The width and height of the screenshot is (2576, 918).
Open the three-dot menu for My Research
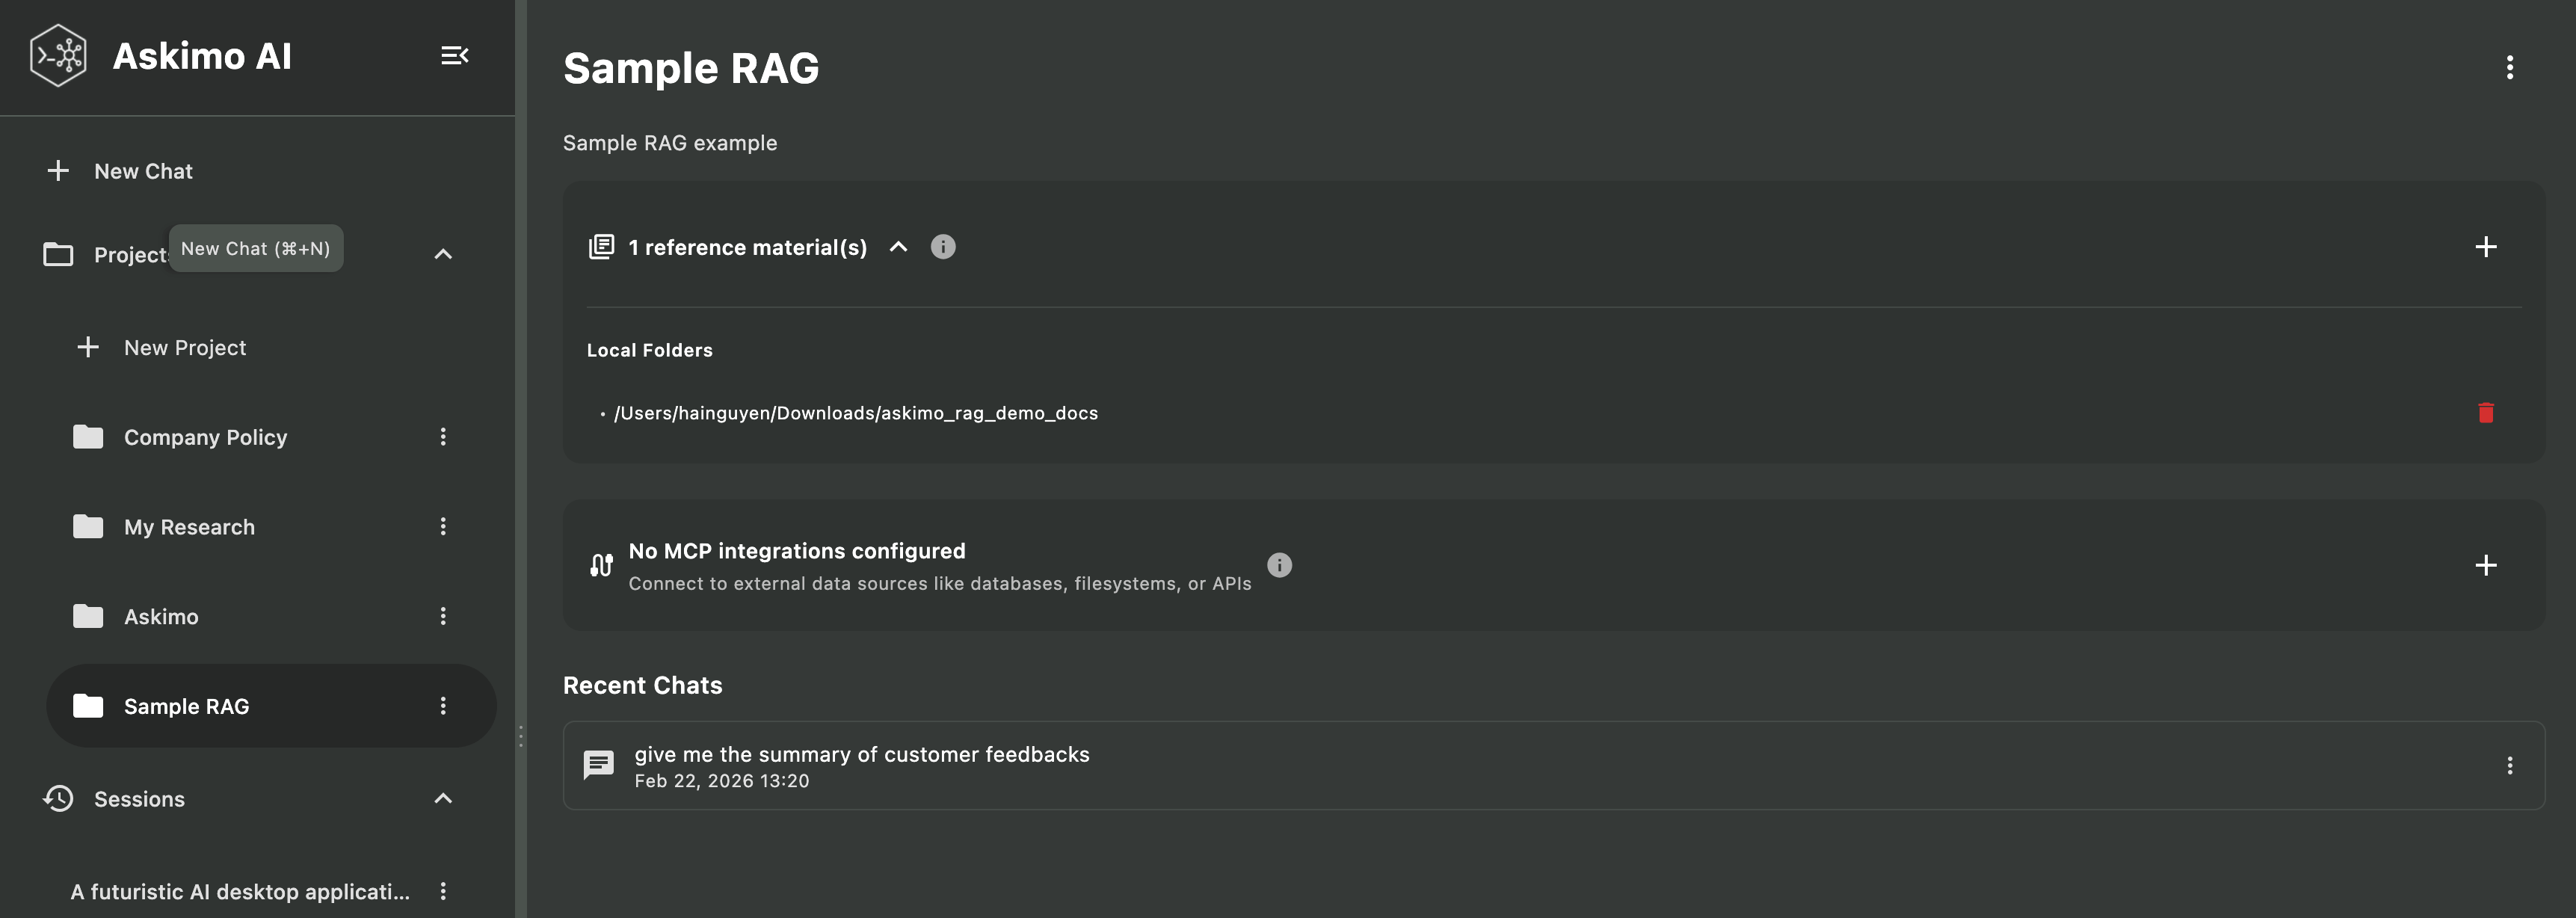443,526
